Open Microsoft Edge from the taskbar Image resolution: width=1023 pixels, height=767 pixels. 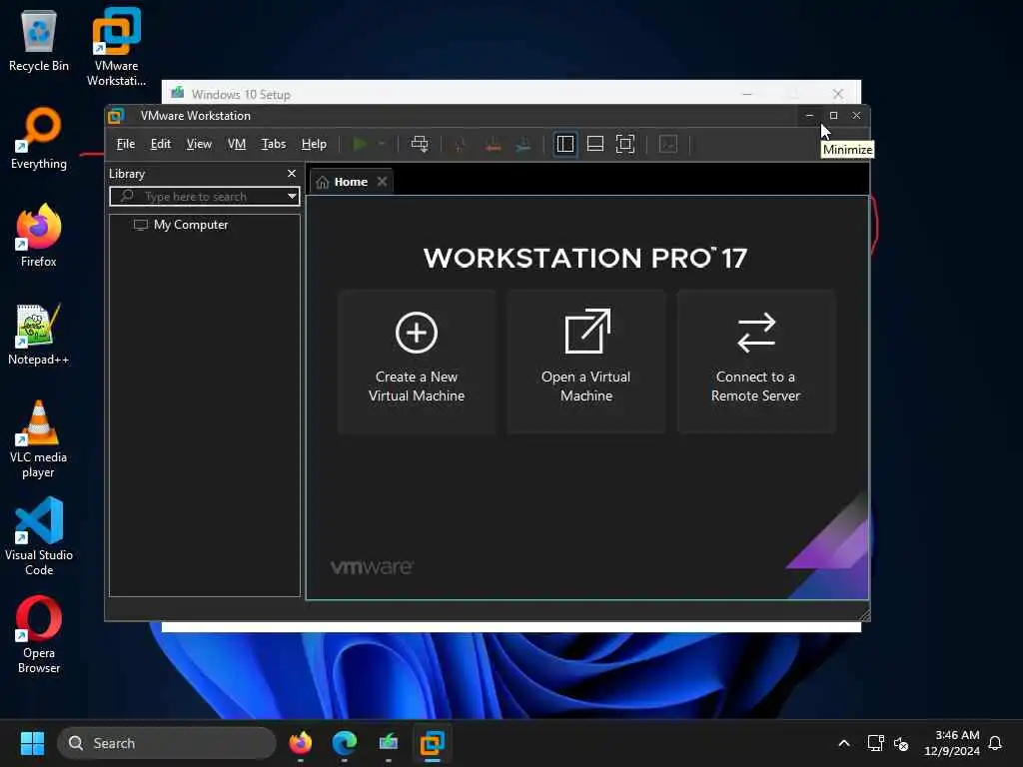point(344,743)
